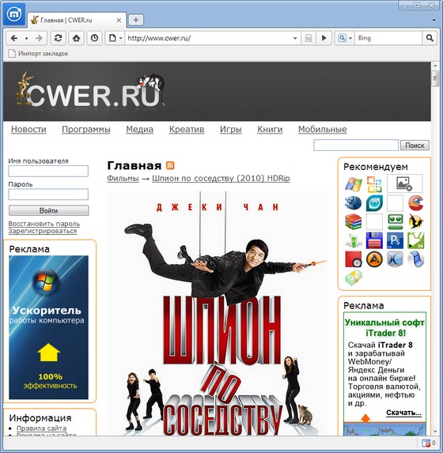Open the Photoshop Ps icon
The image size is (443, 453).
[395, 240]
